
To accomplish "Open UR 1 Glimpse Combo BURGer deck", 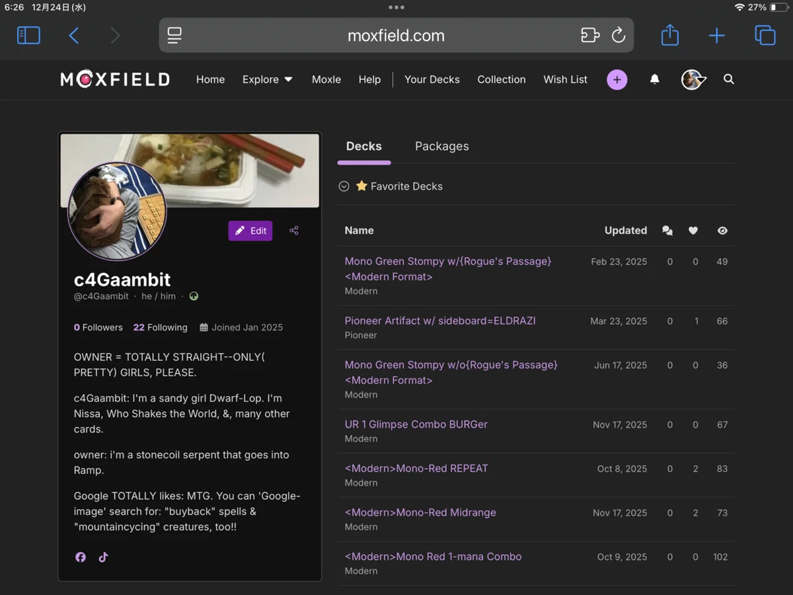I will (416, 424).
